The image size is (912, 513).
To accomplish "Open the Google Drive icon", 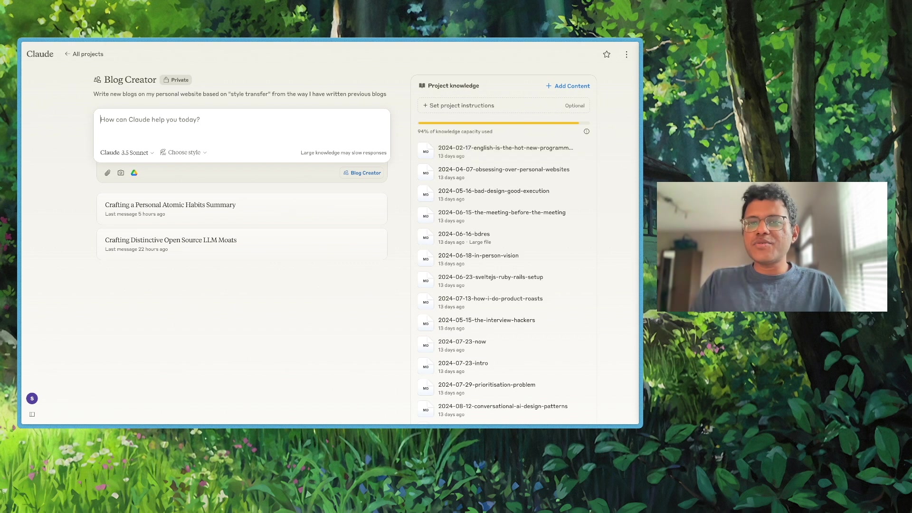I will pyautogui.click(x=134, y=173).
